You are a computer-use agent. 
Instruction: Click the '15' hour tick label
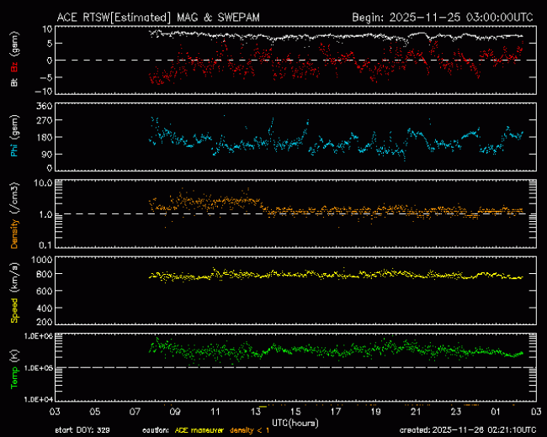295,412
